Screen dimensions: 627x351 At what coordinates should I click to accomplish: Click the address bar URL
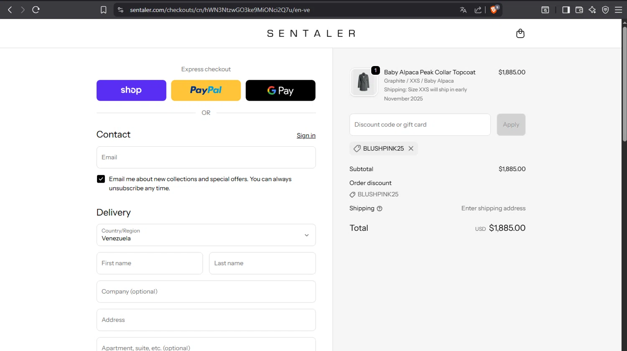[220, 10]
